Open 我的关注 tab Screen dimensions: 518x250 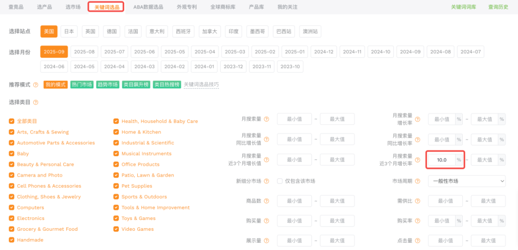coord(287,7)
